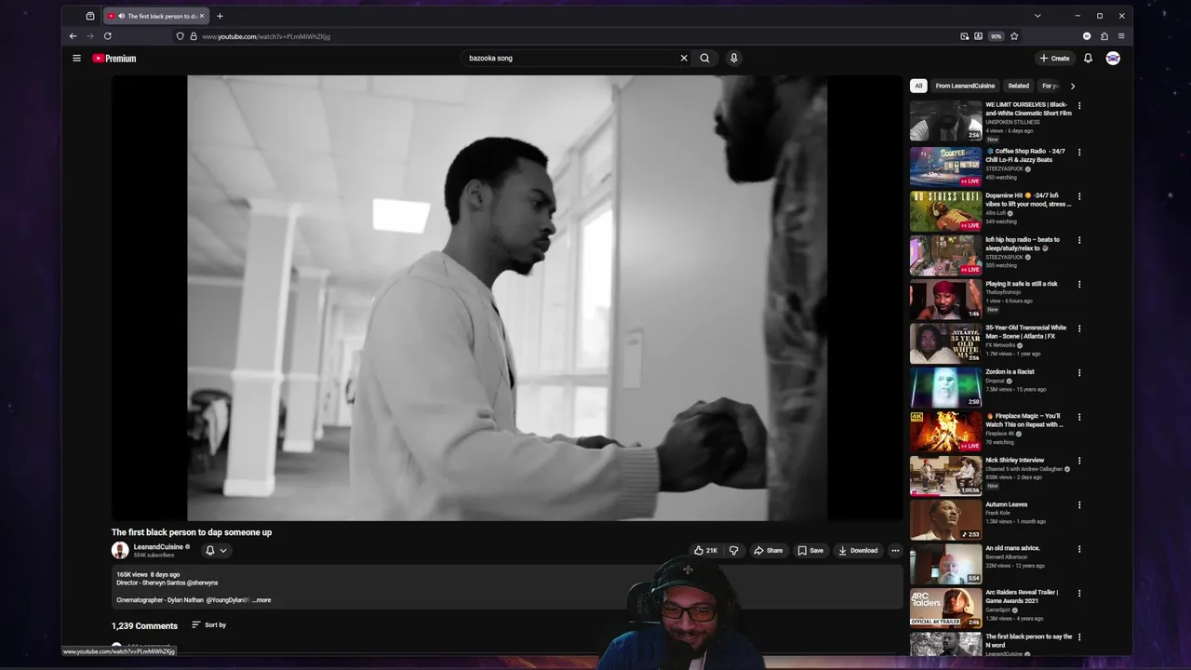1191x670 pixels.
Task: Open options for 'lofi hip hop radio' video
Action: (x=1079, y=240)
